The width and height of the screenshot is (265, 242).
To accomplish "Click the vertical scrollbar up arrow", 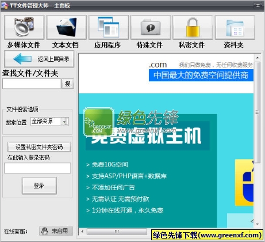I will [258, 58].
